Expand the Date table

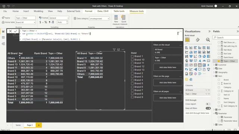[214, 68]
